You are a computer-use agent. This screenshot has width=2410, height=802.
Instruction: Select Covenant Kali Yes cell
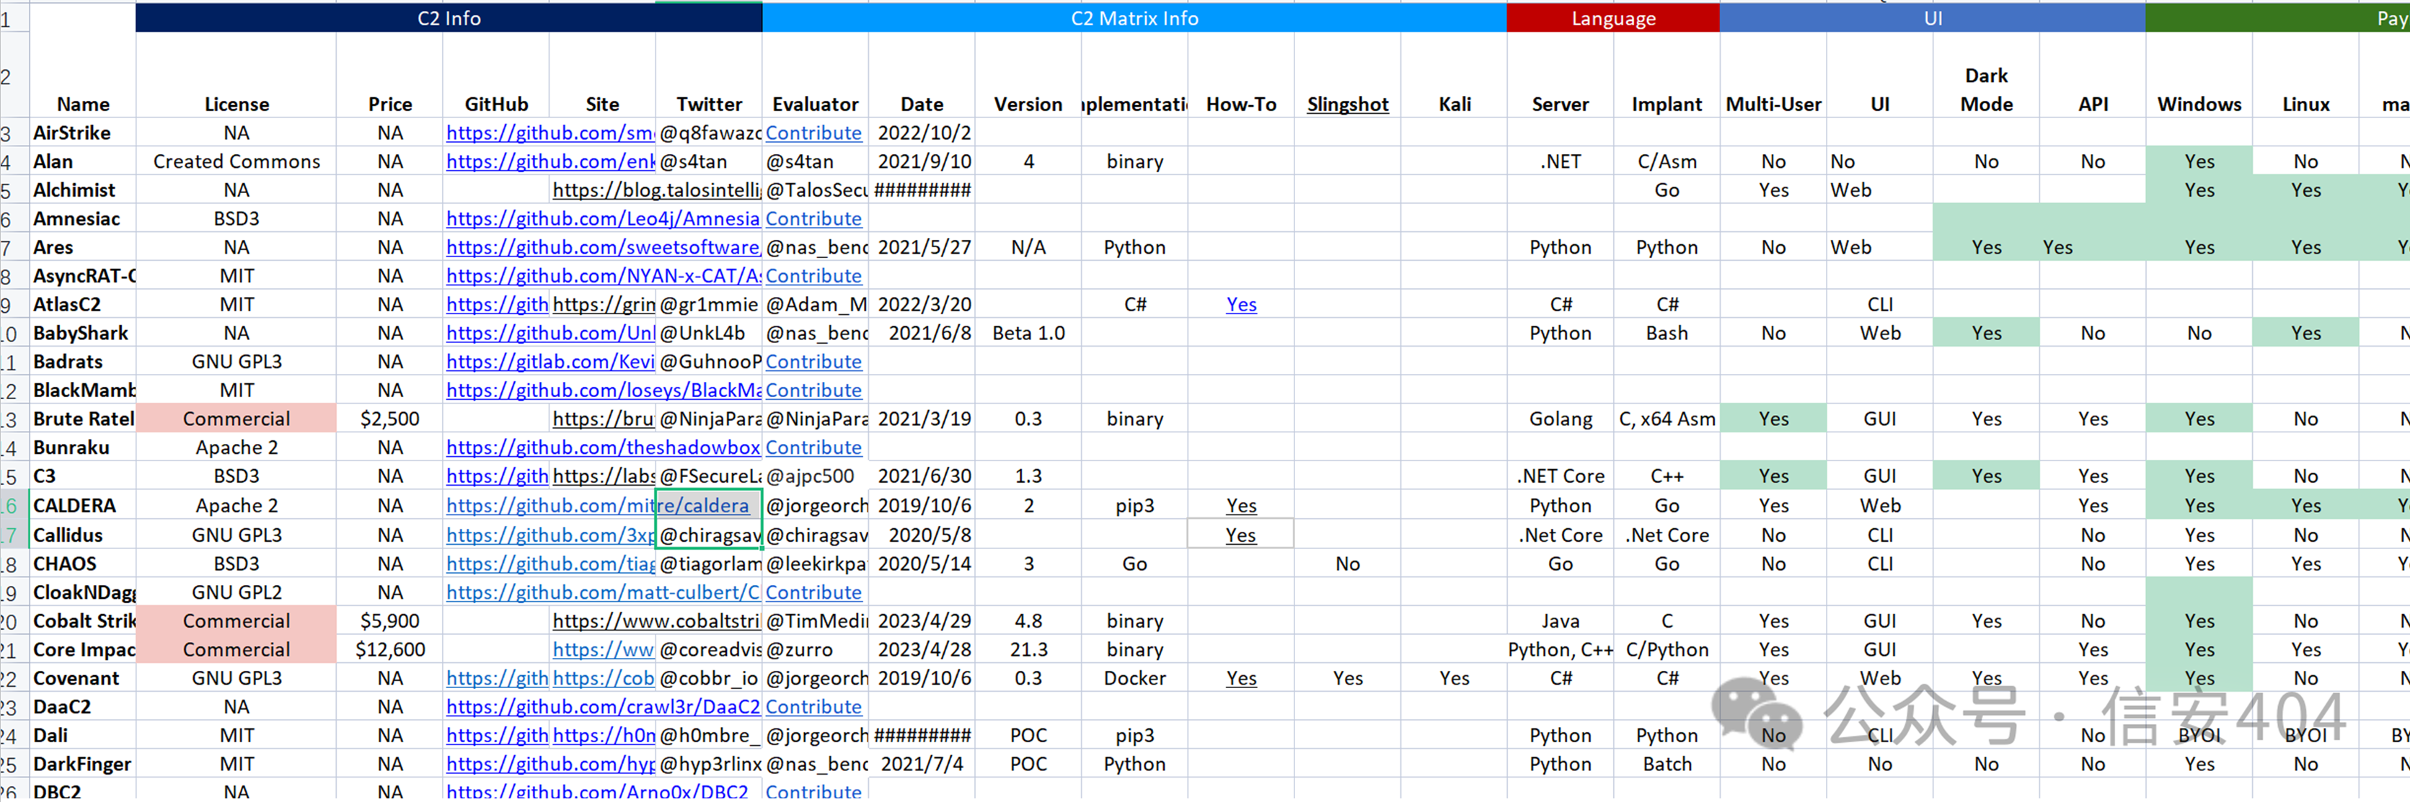click(x=1454, y=679)
